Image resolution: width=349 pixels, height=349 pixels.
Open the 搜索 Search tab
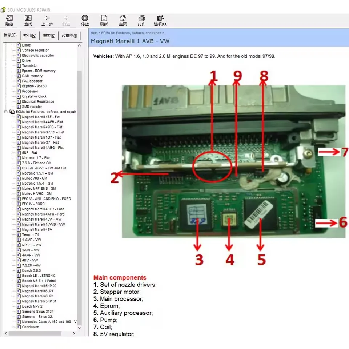[49, 35]
